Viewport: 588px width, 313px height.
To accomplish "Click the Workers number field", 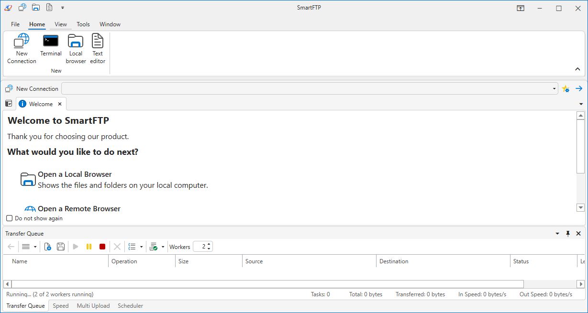I will [200, 247].
